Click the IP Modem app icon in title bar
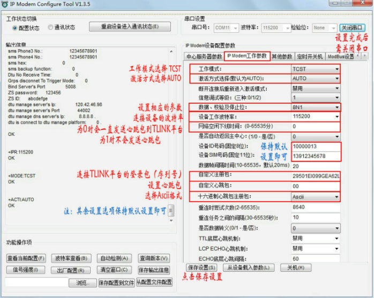Screen dimensions: 374x298 pos(5,5)
